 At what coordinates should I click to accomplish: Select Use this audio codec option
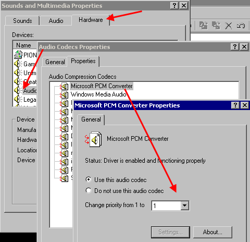89,179
